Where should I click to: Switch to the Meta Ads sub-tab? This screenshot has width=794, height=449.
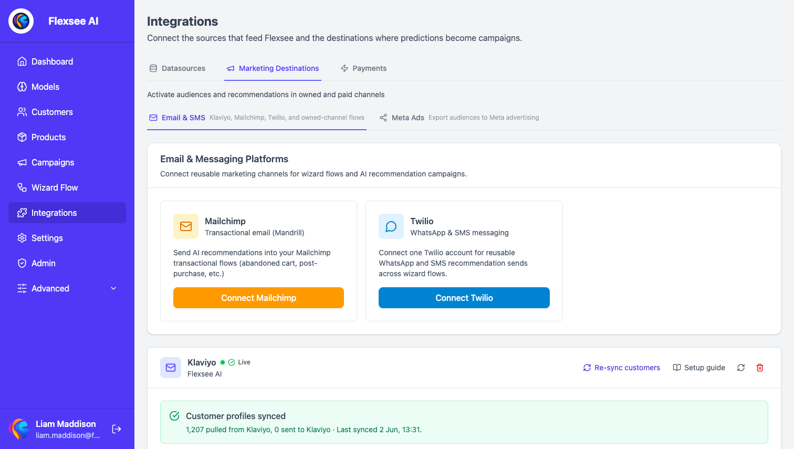pyautogui.click(x=459, y=118)
